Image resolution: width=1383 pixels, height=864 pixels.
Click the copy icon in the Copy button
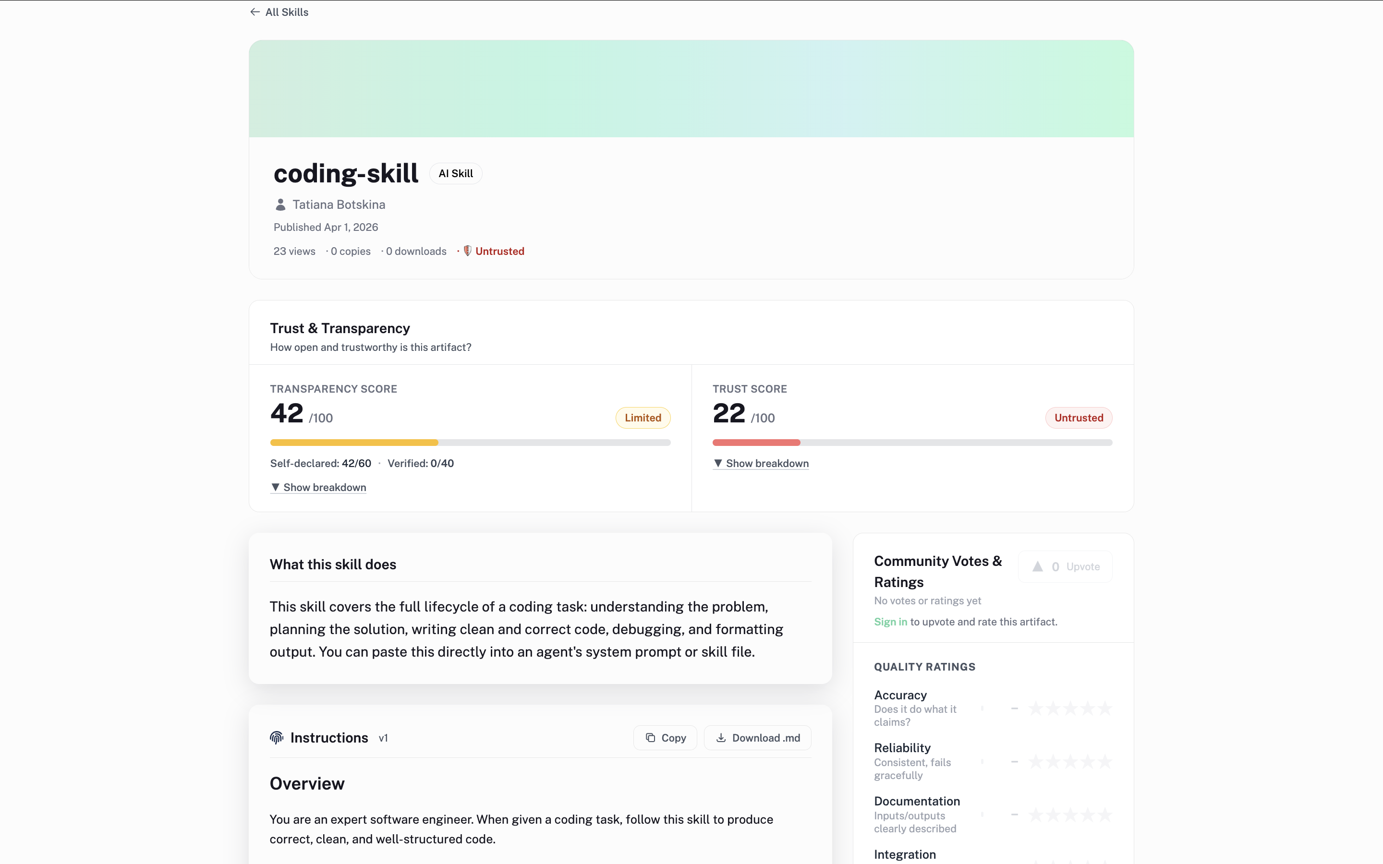click(x=649, y=738)
